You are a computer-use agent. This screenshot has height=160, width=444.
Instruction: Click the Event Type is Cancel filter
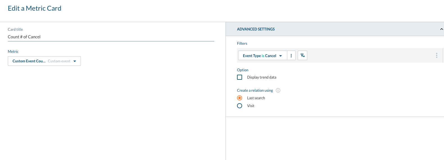pos(259,56)
